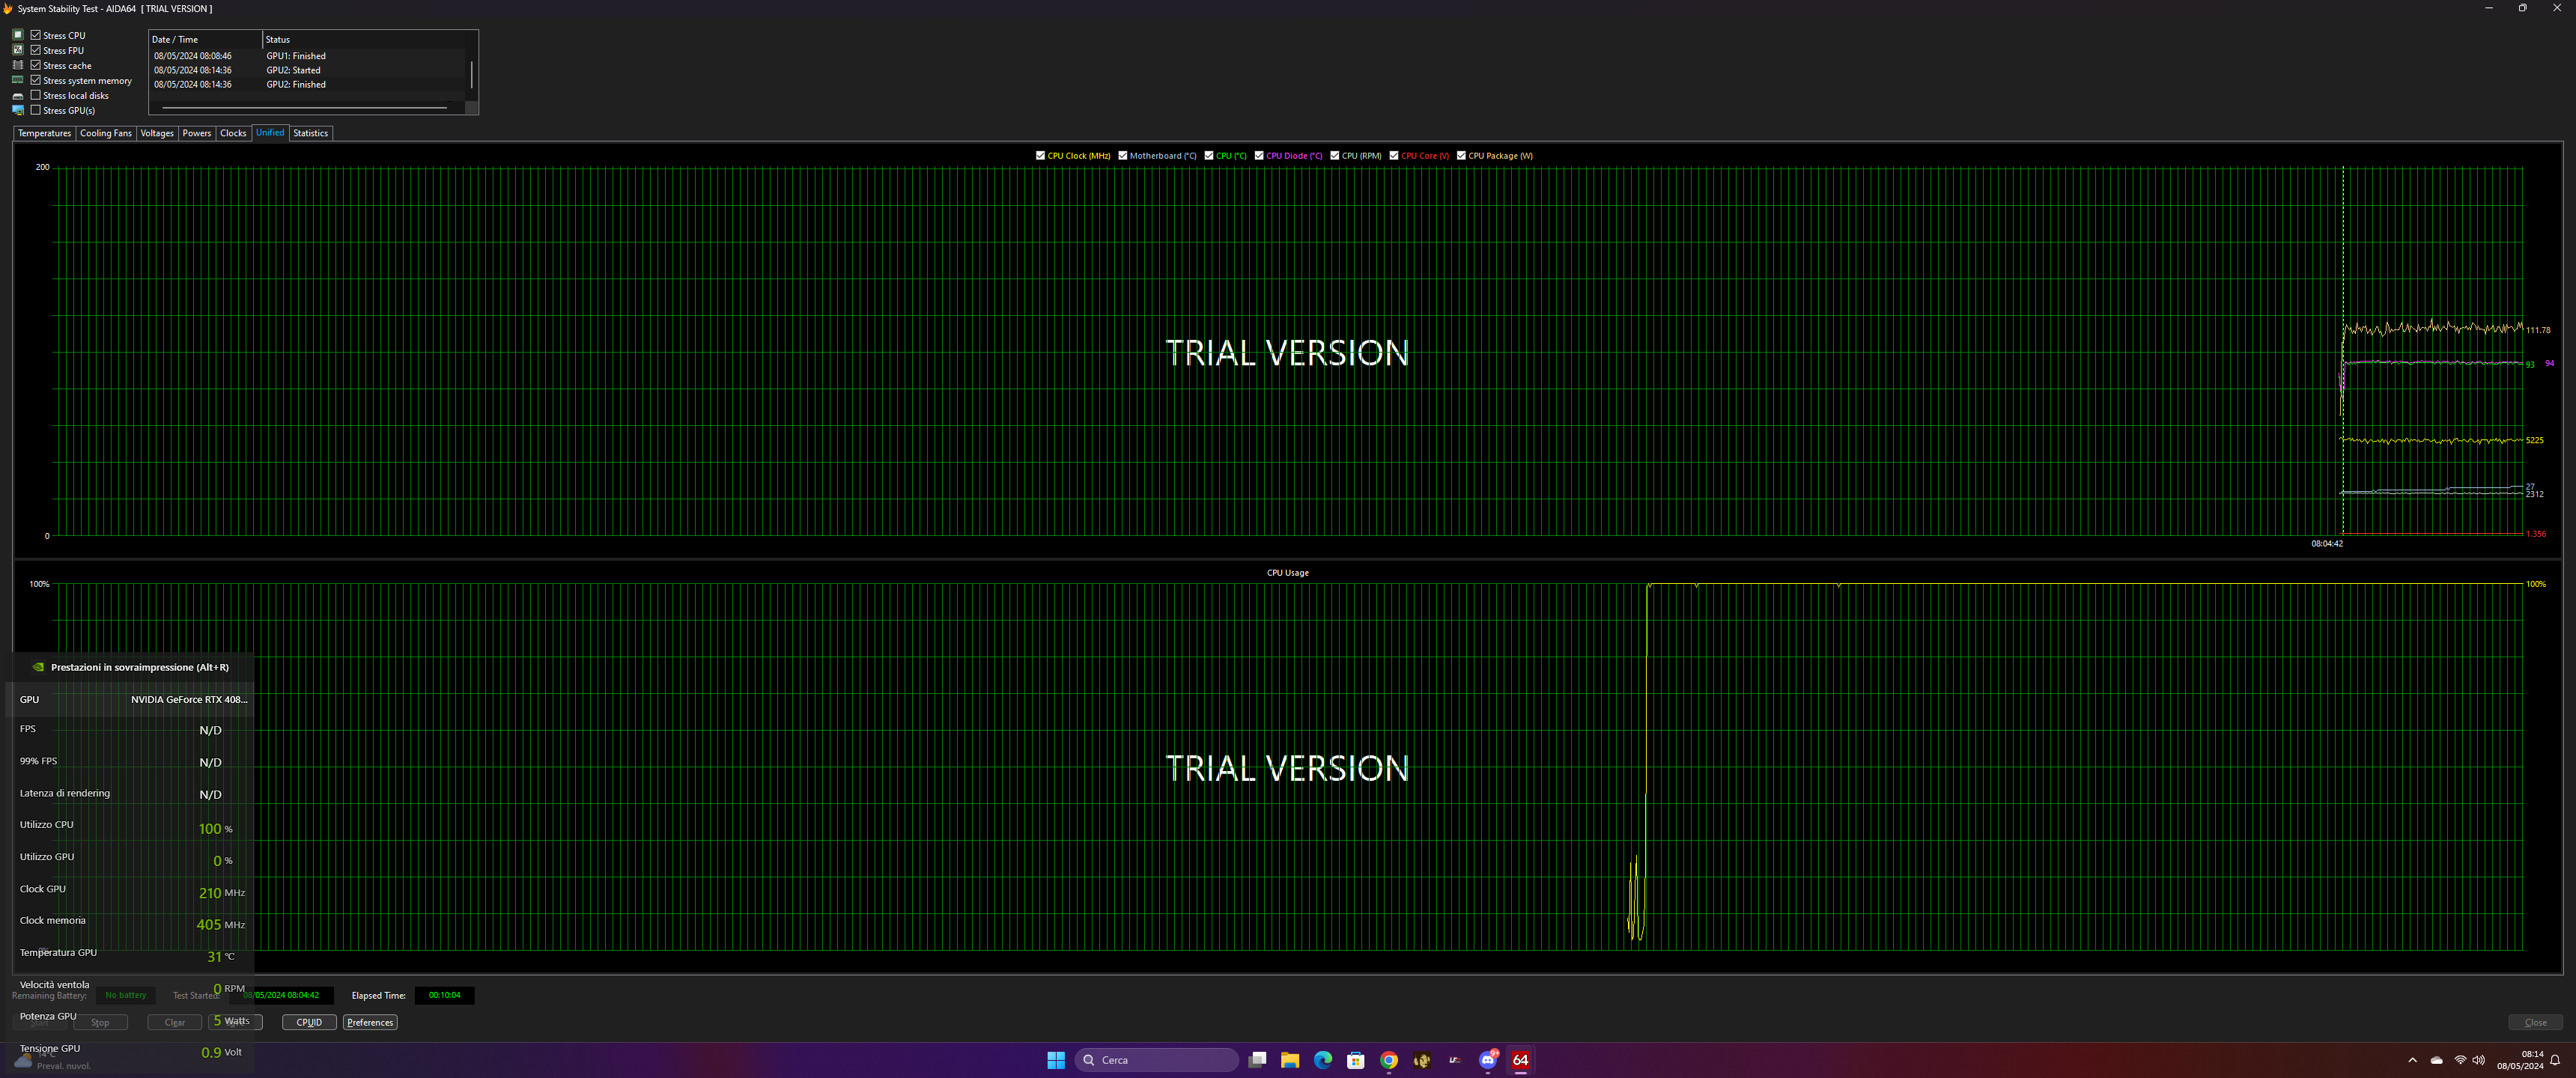Viewport: 2576px width, 1078px height.
Task: Open Discord from the taskbar
Action: click(1488, 1060)
